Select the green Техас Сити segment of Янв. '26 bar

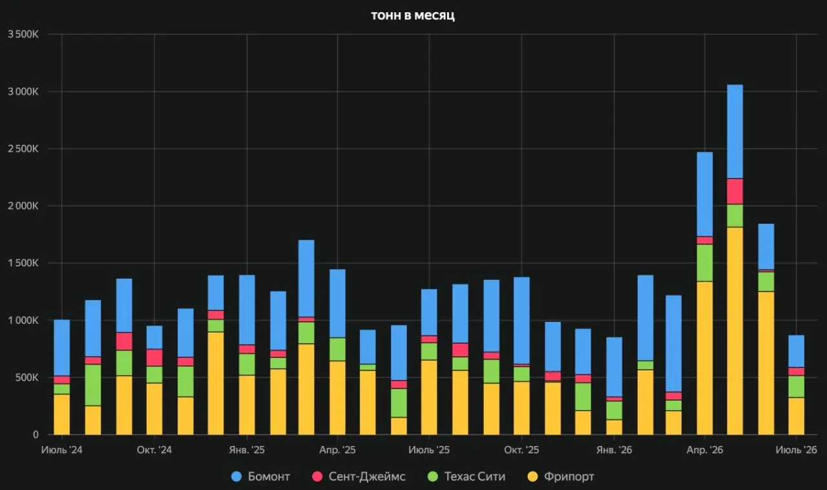tap(614, 410)
